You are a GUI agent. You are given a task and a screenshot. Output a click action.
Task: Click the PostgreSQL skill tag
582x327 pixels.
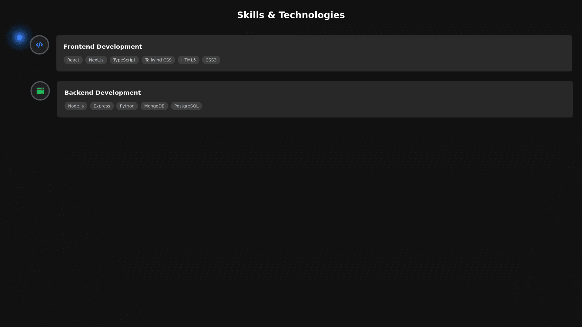click(x=186, y=106)
